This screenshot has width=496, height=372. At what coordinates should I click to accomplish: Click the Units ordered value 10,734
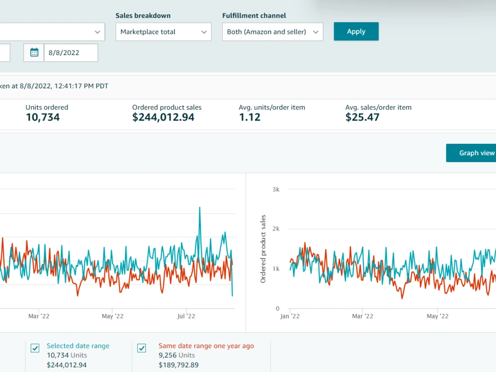43,118
